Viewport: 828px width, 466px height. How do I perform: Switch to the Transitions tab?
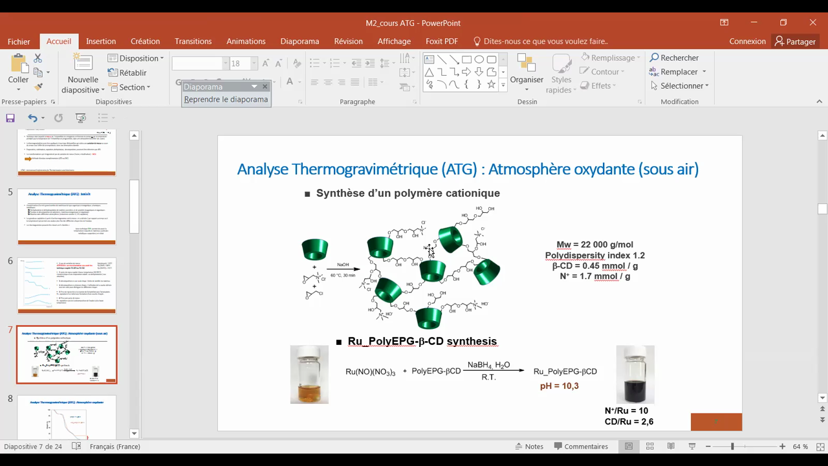coord(193,41)
